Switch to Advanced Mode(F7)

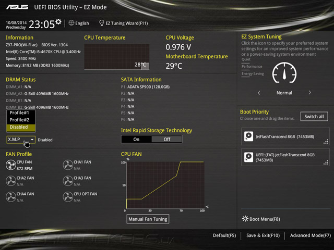pyautogui.click(x=311, y=235)
